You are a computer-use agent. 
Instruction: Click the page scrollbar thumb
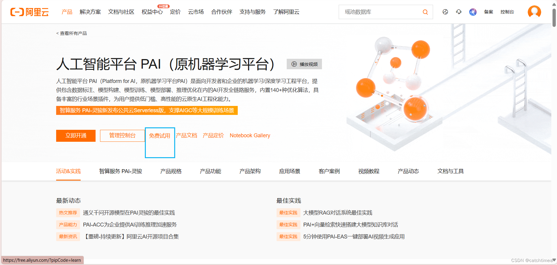click(x=554, y=17)
